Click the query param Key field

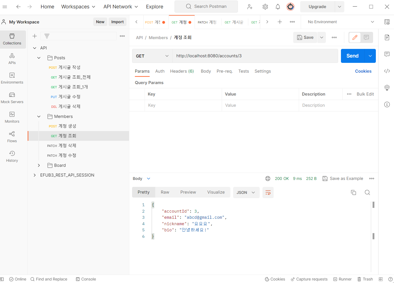[x=183, y=105]
